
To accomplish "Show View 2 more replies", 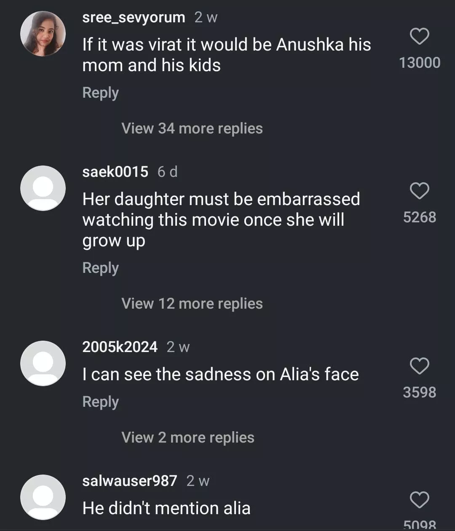I will 187,438.
